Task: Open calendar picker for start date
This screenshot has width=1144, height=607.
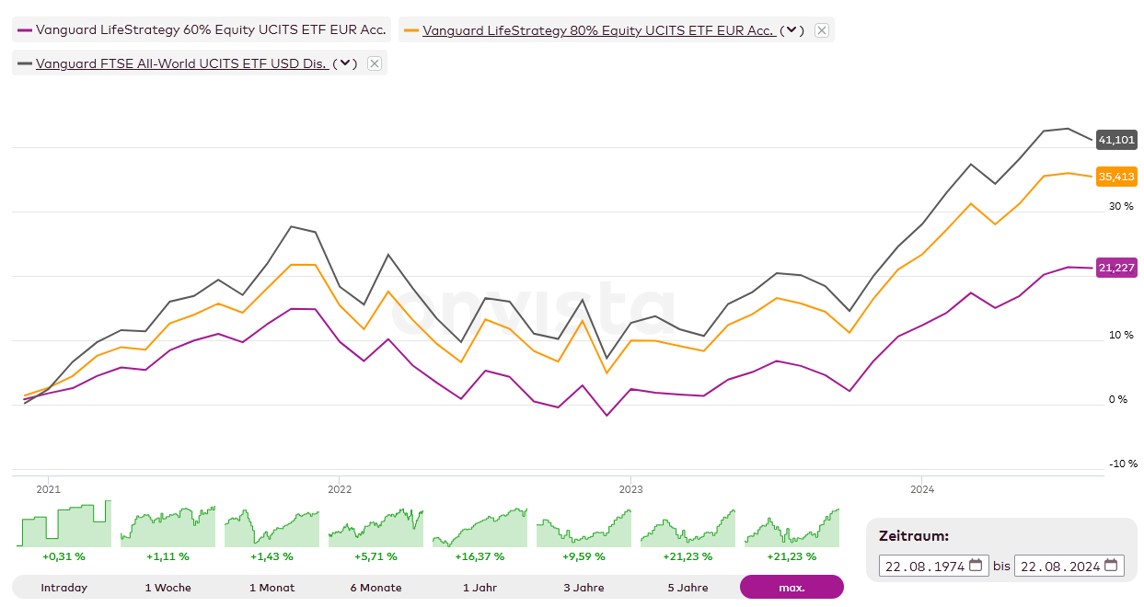Action: 976,566
